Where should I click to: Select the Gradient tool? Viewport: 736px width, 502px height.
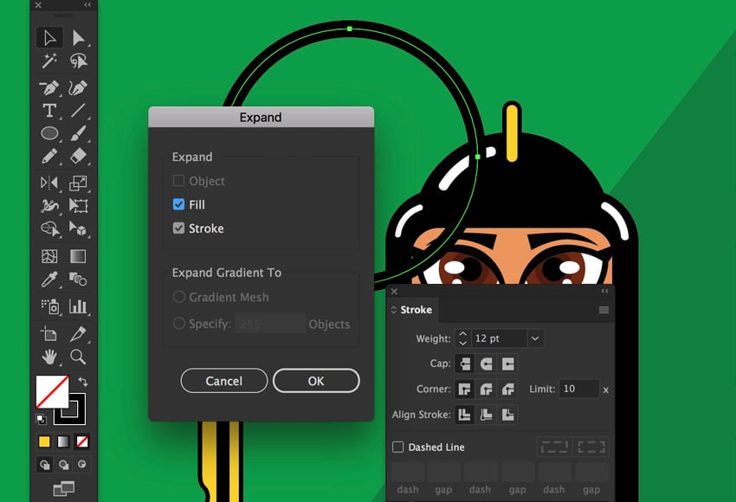click(78, 256)
